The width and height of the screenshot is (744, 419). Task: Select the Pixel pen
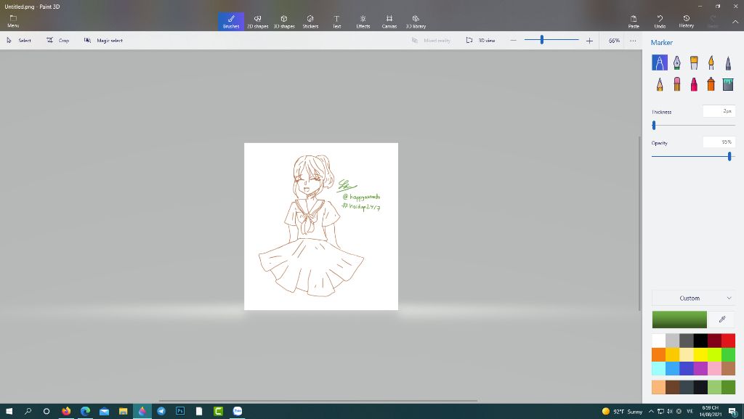coord(729,62)
